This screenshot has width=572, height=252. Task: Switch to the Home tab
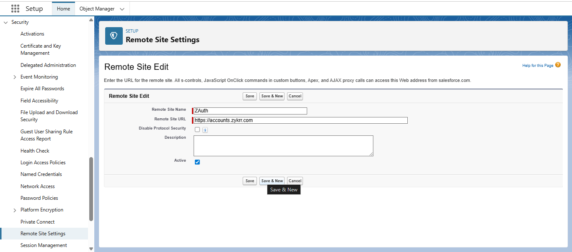pos(63,9)
